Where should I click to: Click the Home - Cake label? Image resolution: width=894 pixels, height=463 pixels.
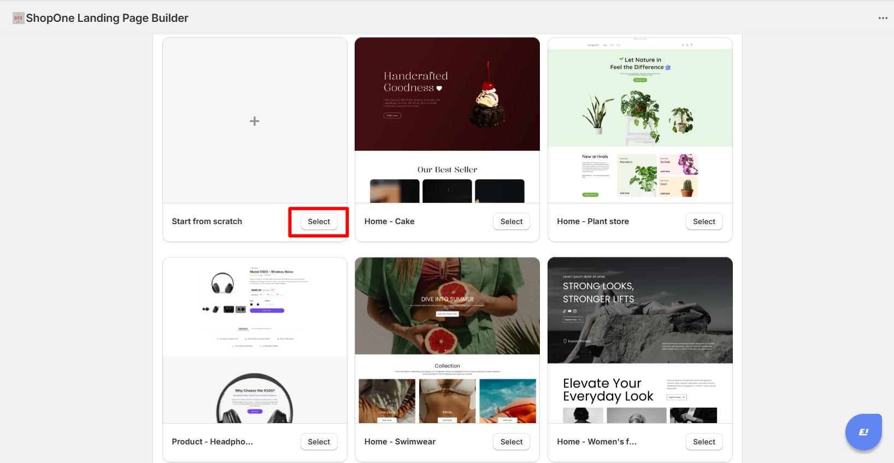pos(390,221)
